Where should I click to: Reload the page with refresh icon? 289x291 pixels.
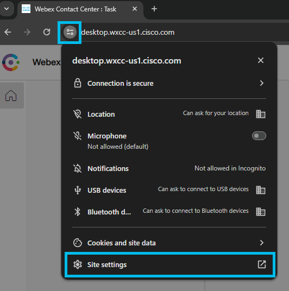tap(47, 32)
